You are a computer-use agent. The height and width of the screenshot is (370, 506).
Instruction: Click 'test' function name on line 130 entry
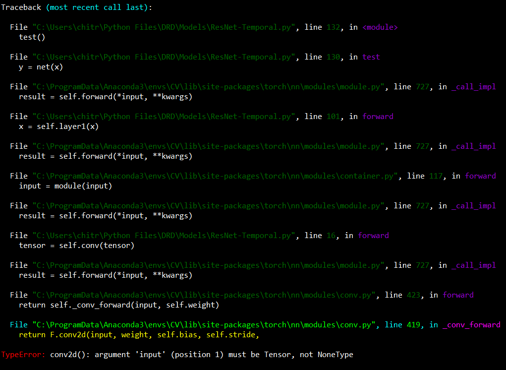click(x=371, y=57)
